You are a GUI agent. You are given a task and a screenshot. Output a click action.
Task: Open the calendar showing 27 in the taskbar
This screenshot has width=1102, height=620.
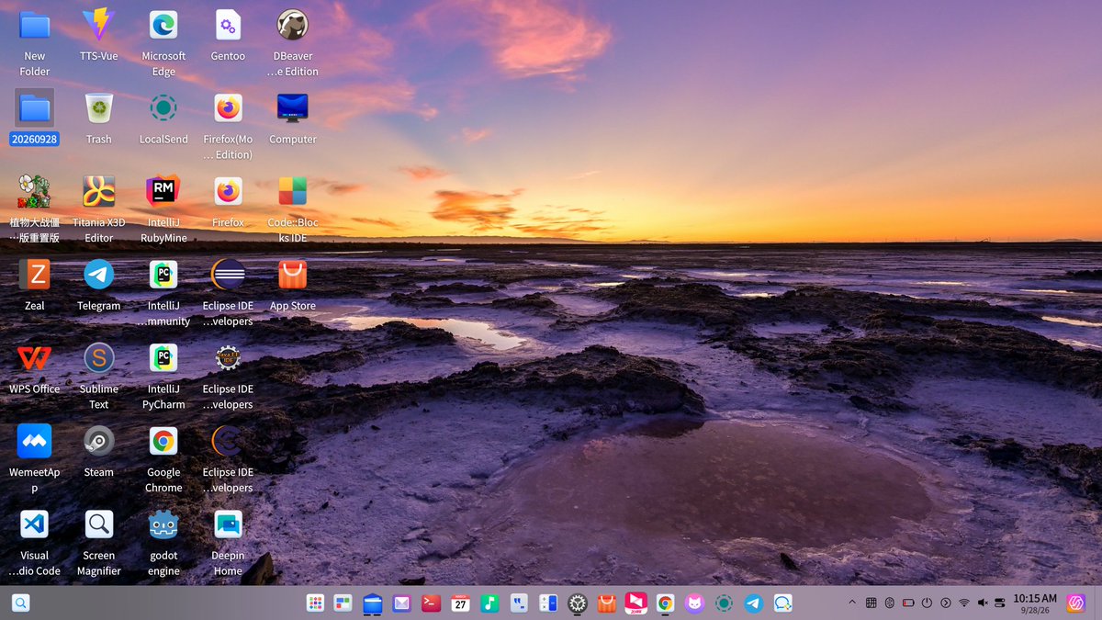coord(460,603)
